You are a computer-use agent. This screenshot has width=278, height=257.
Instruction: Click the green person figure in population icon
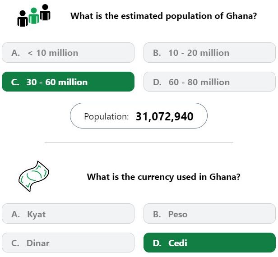pyautogui.click(x=34, y=16)
